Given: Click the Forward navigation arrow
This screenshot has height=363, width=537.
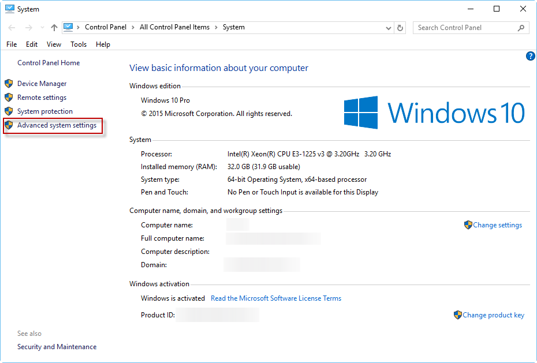Looking at the screenshot, I should point(28,27).
